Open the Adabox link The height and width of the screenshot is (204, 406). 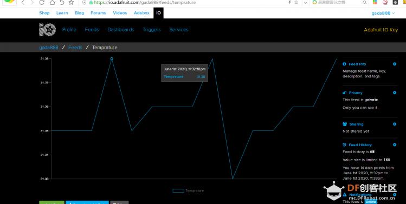coord(141,13)
